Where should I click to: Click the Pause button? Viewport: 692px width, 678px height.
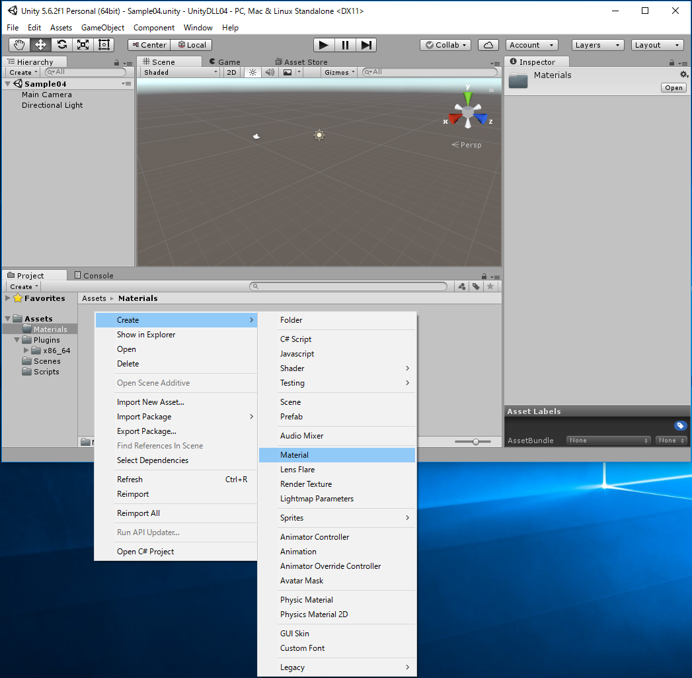(x=344, y=45)
